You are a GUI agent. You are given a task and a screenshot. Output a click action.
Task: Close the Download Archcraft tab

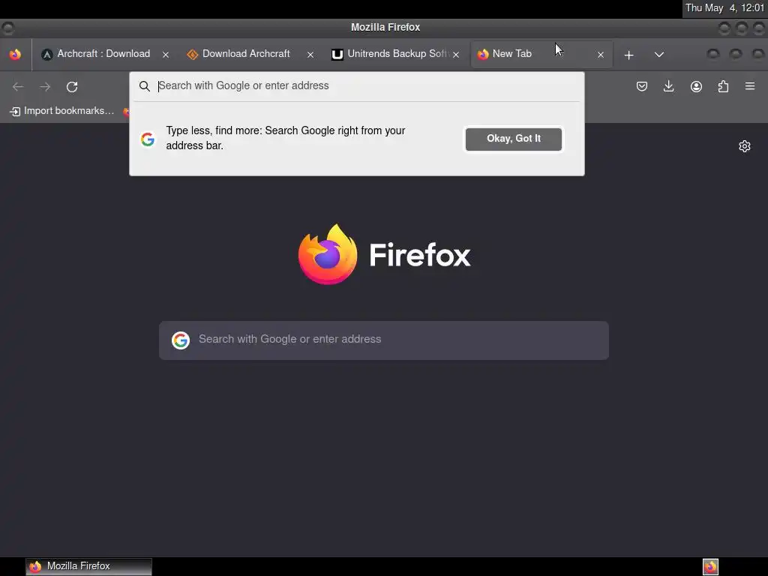click(310, 55)
